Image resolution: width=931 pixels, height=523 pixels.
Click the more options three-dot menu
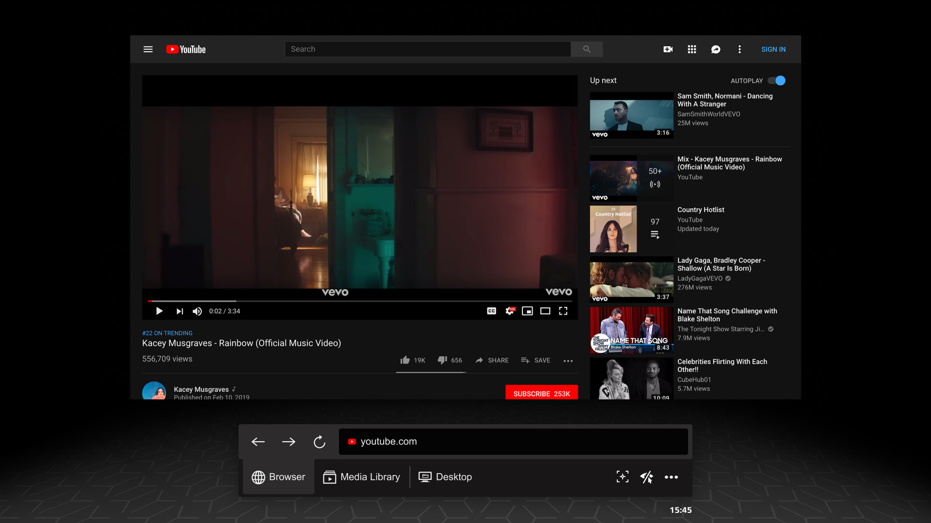coord(568,359)
